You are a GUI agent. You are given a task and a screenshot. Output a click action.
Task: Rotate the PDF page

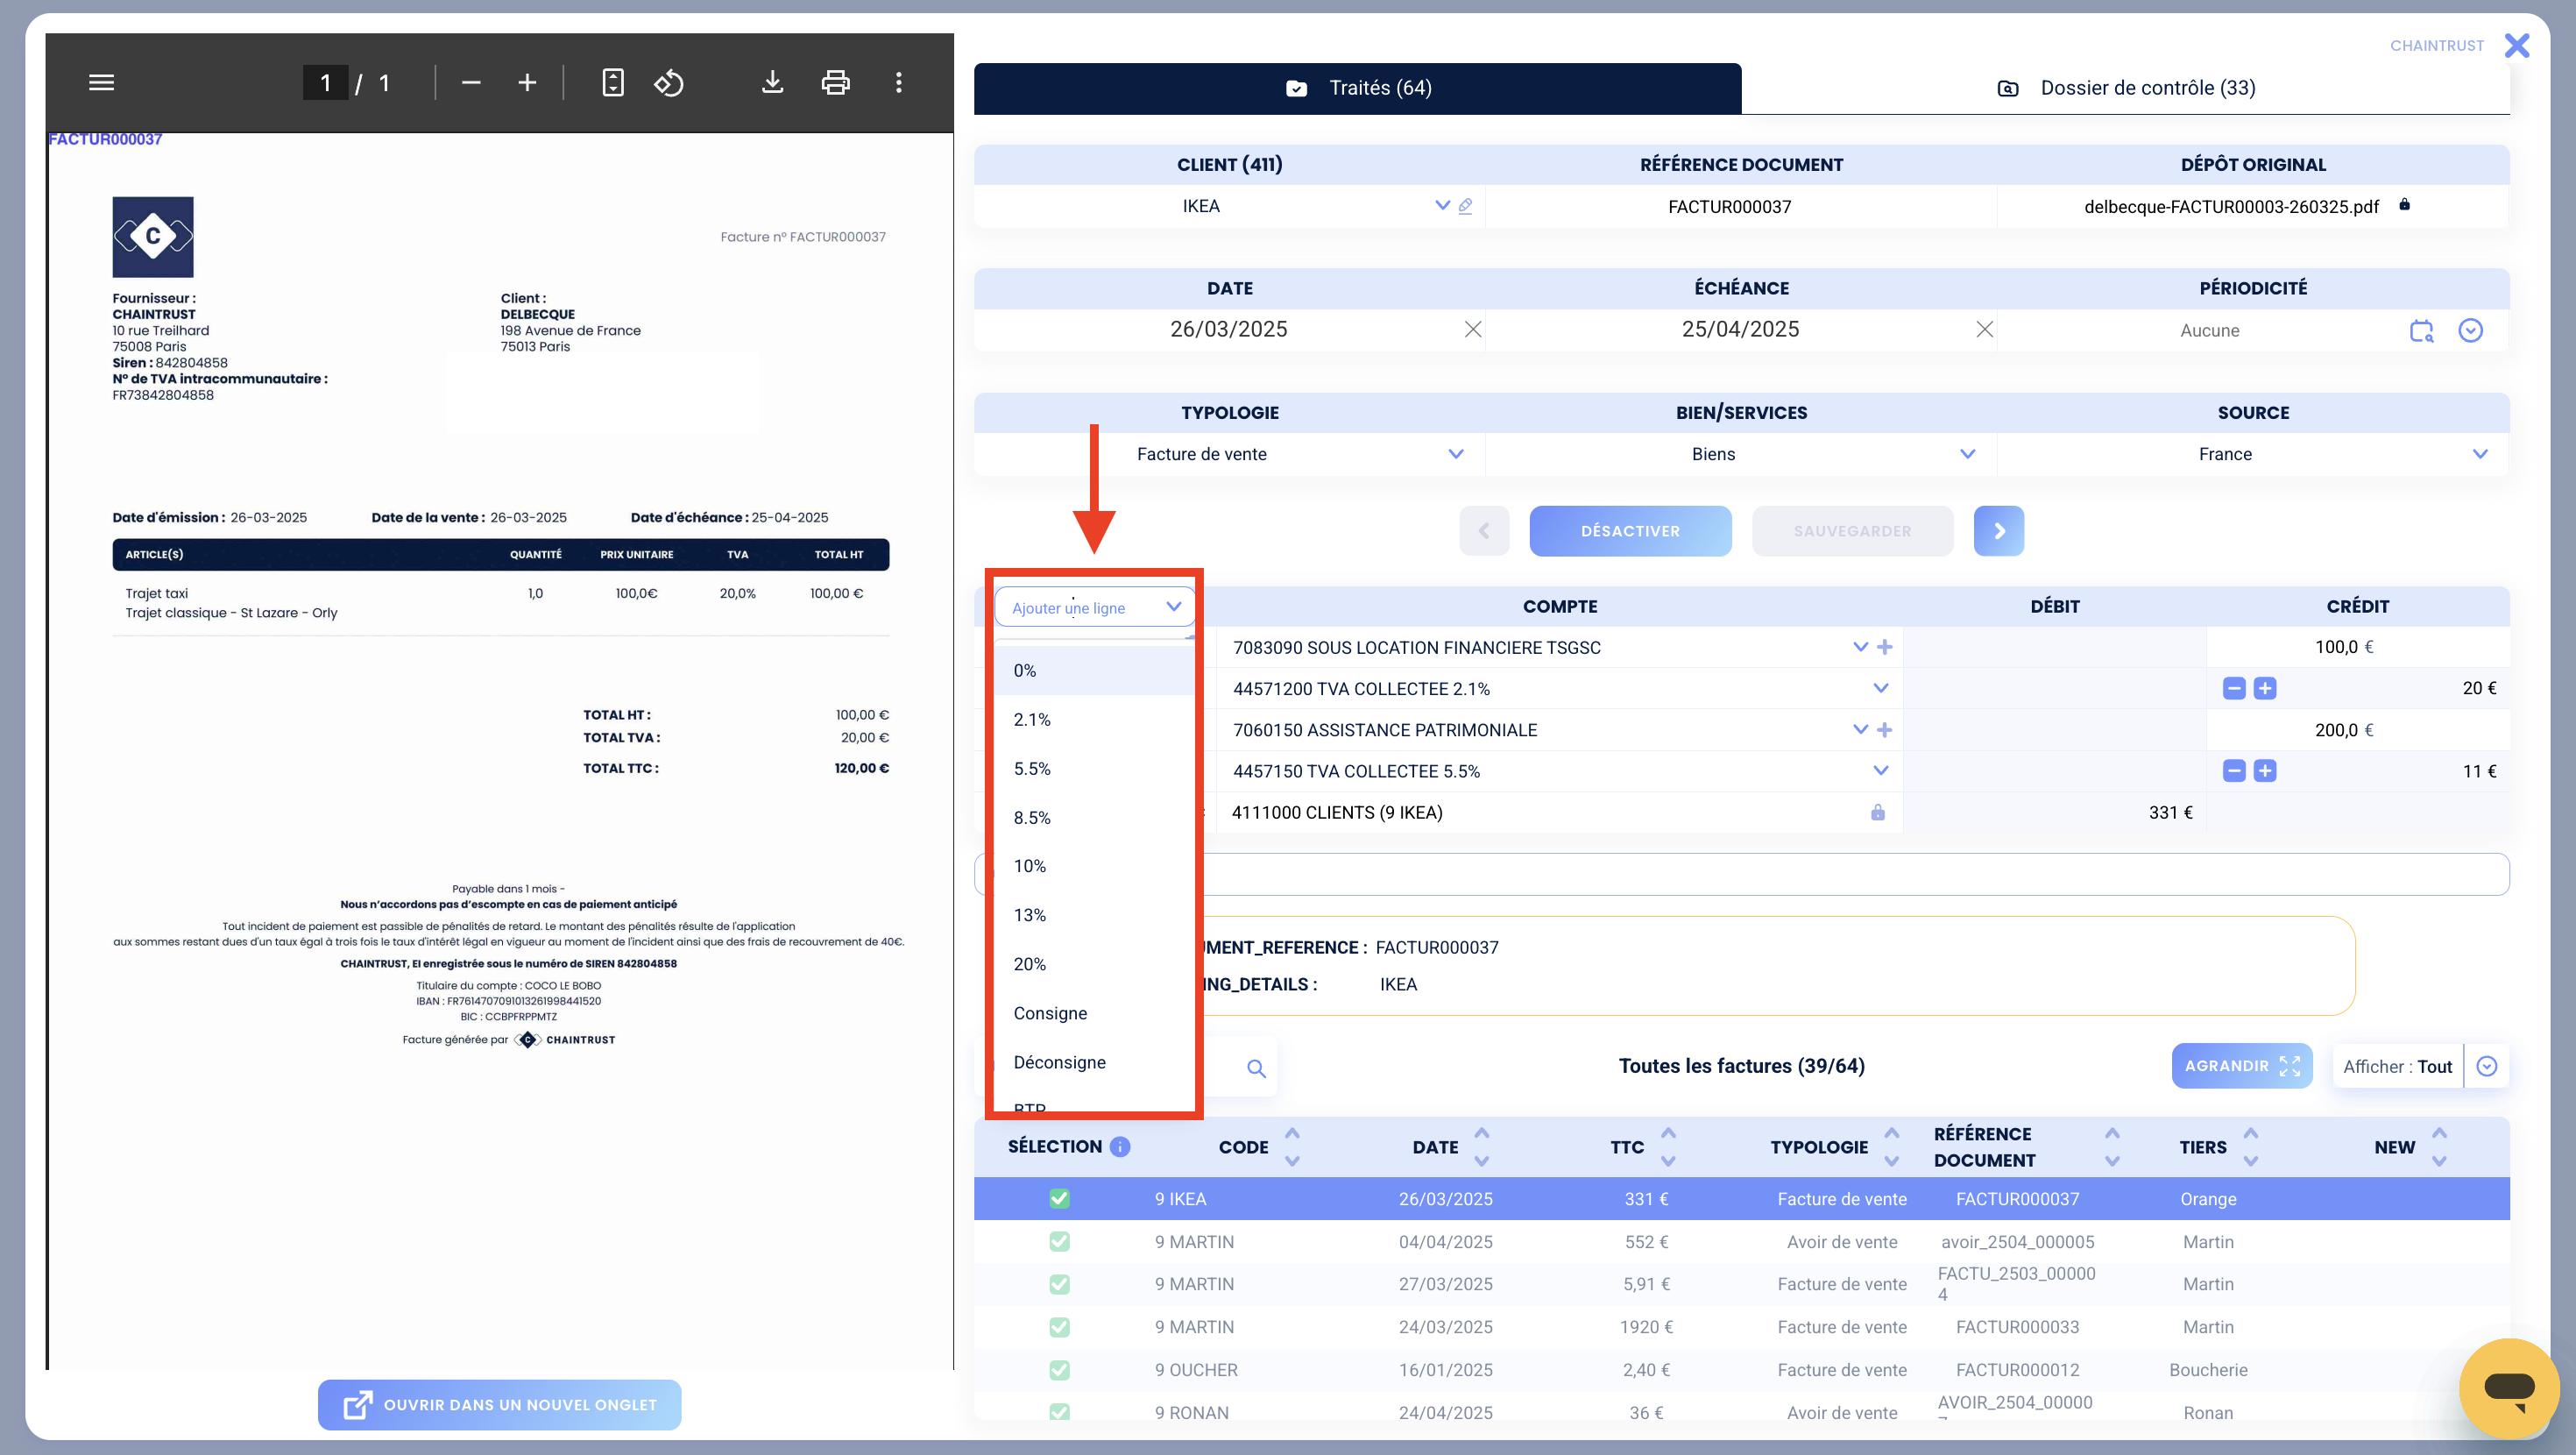coord(669,82)
